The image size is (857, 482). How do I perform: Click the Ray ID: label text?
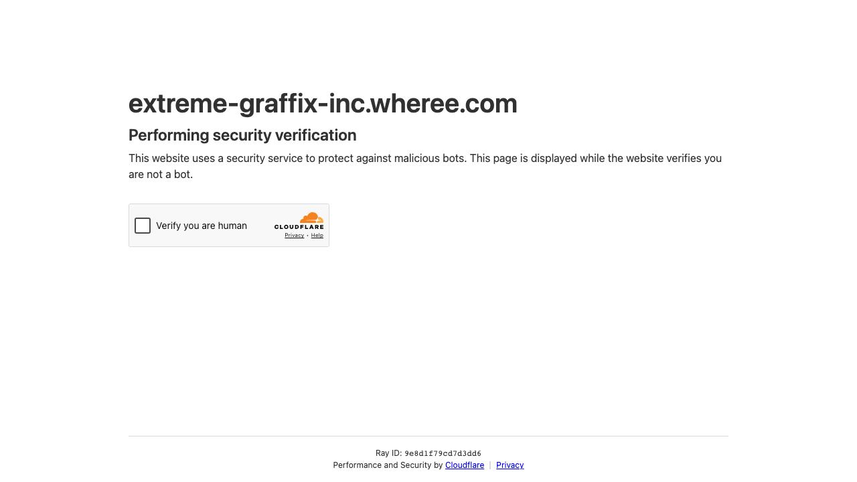pos(389,453)
